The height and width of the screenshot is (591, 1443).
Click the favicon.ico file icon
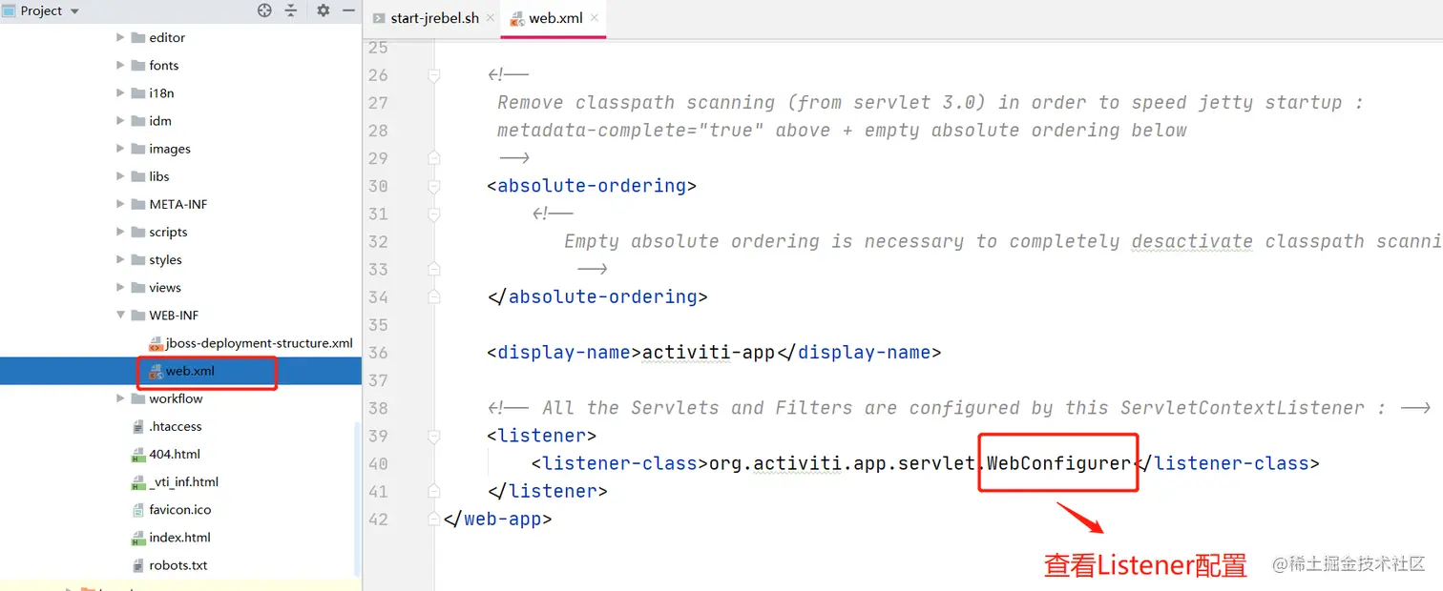click(137, 510)
